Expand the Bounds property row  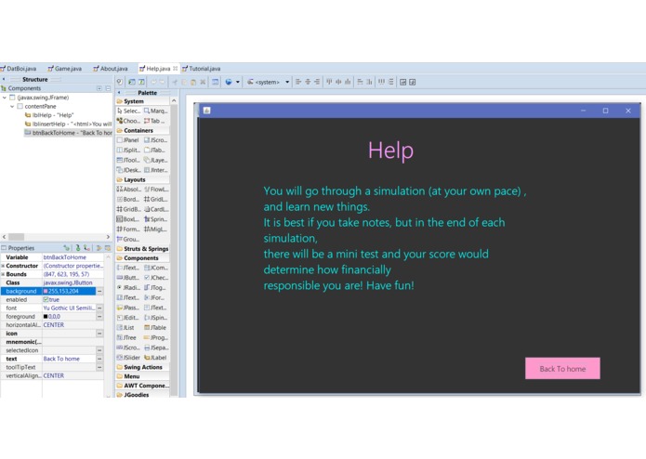click(3, 274)
